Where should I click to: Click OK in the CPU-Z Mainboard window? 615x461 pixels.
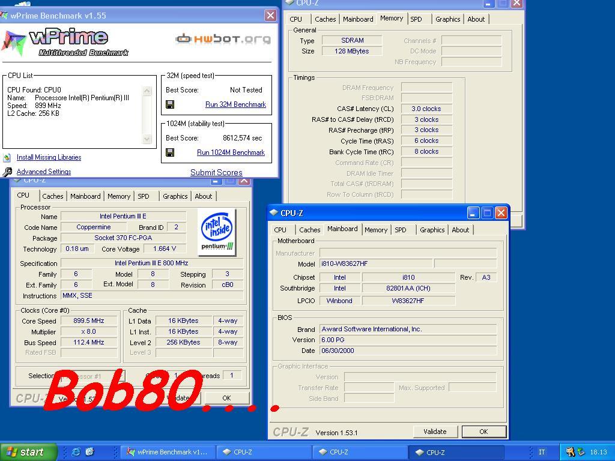click(483, 432)
